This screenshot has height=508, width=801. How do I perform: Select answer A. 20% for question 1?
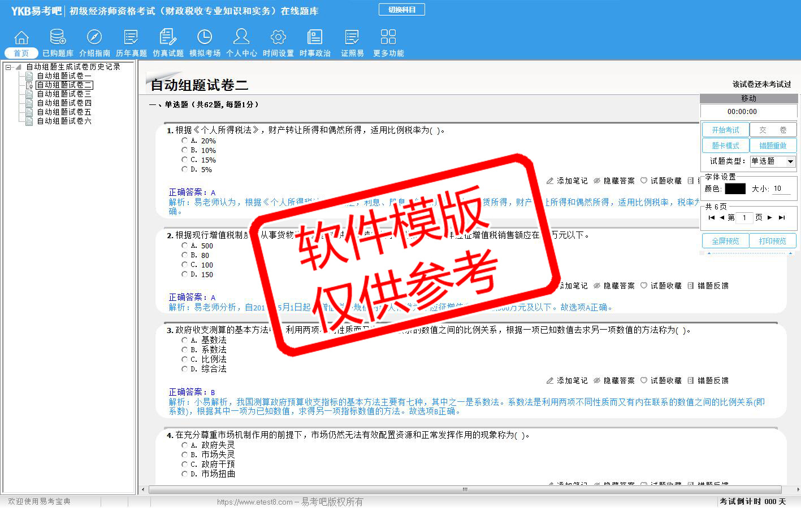184,141
